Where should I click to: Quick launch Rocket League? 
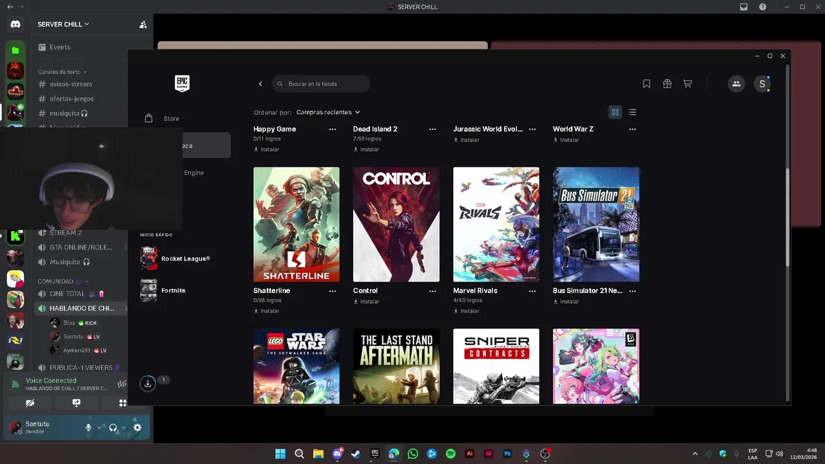click(x=175, y=258)
